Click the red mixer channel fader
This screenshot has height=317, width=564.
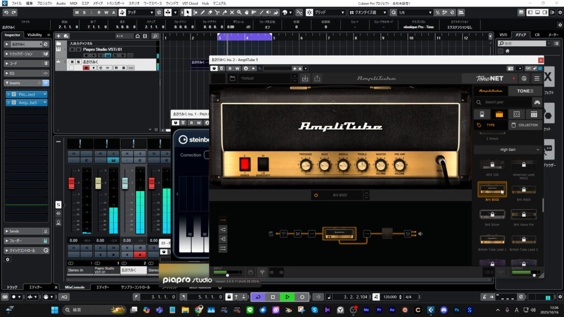tap(71, 183)
